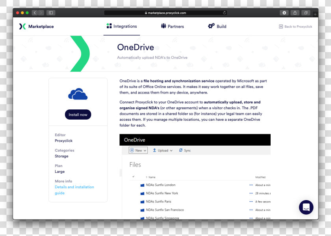Open the Upload dropdown in OneDrive screenshot
The image size is (331, 236).
point(162,150)
